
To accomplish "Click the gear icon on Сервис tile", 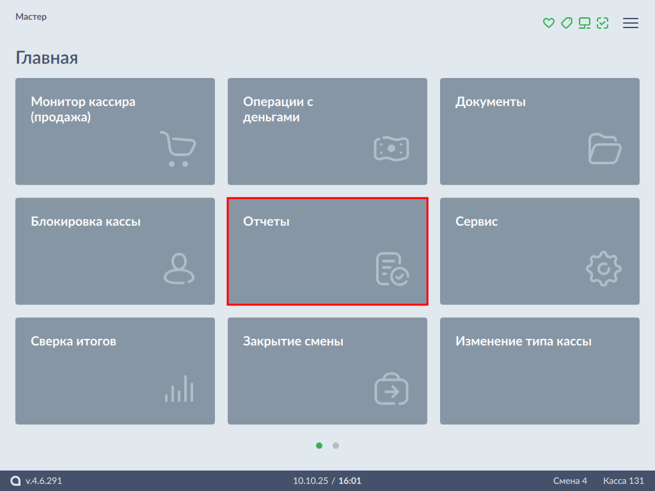I will pos(604,269).
